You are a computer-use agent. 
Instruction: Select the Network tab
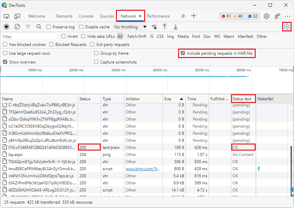[128, 16]
